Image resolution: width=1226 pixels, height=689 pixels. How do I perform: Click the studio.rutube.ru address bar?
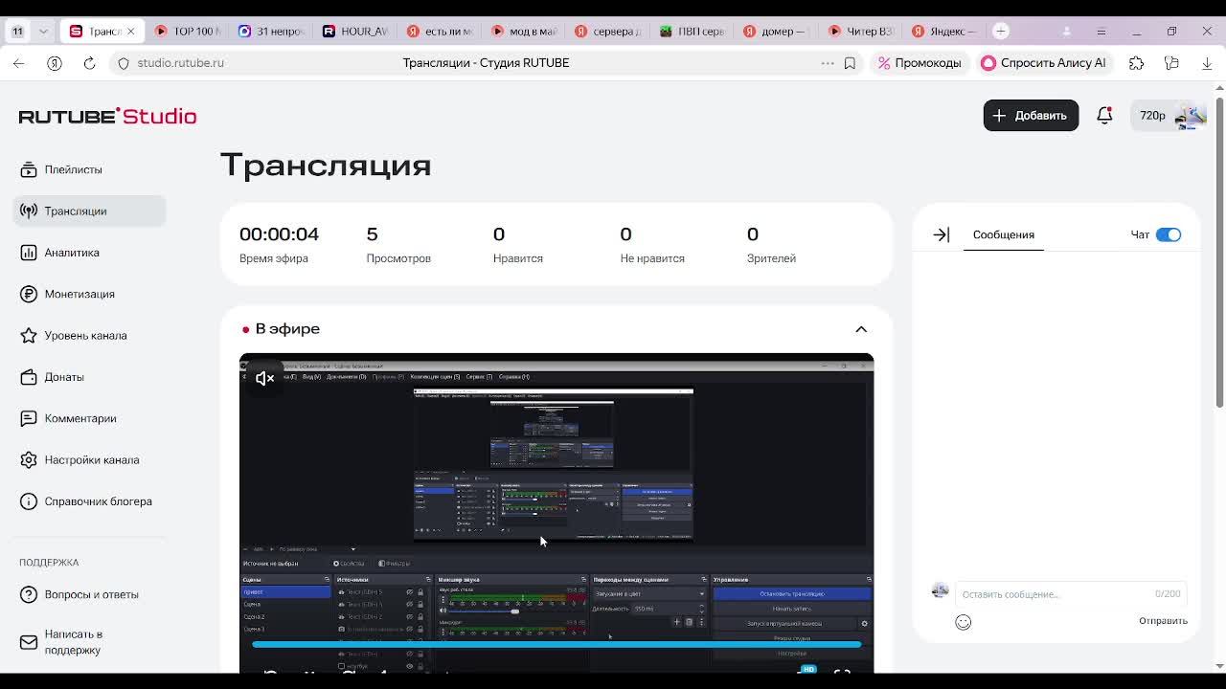pos(180,63)
